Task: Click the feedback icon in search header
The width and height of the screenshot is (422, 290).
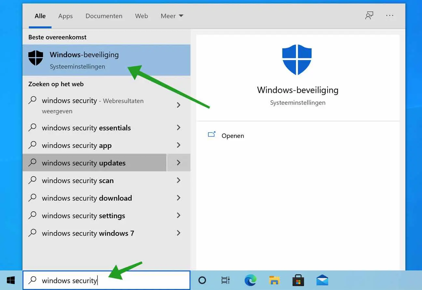Action: [x=369, y=16]
